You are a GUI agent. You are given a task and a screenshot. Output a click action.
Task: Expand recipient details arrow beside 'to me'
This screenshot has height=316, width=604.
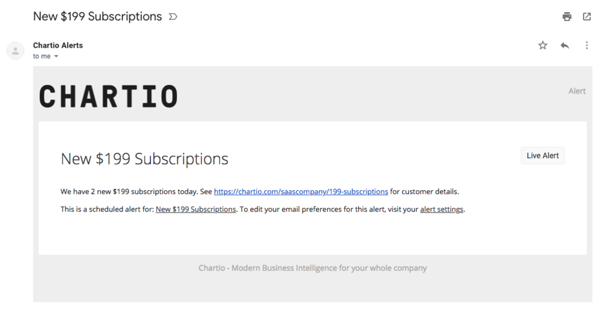pos(56,56)
